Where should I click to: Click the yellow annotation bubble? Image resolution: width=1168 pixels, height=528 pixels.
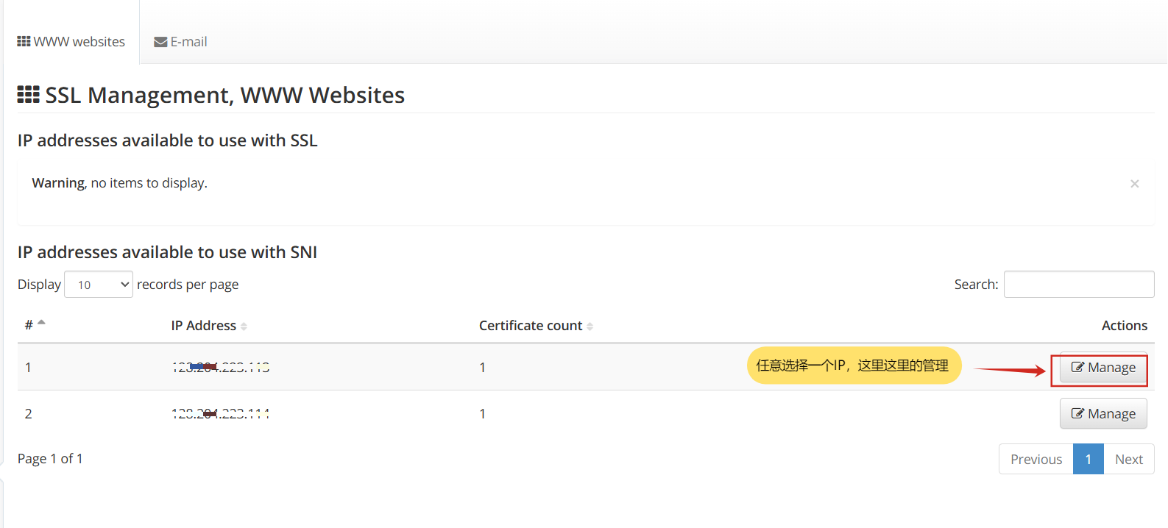854,365
